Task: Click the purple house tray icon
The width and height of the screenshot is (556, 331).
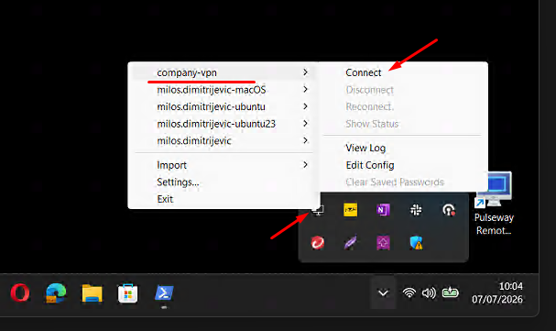Action: pyautogui.click(x=383, y=243)
